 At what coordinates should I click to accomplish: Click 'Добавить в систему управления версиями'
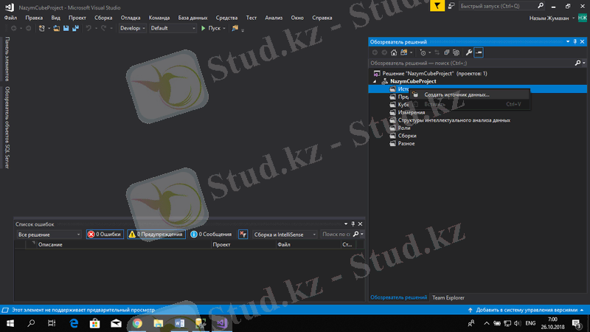point(527,310)
